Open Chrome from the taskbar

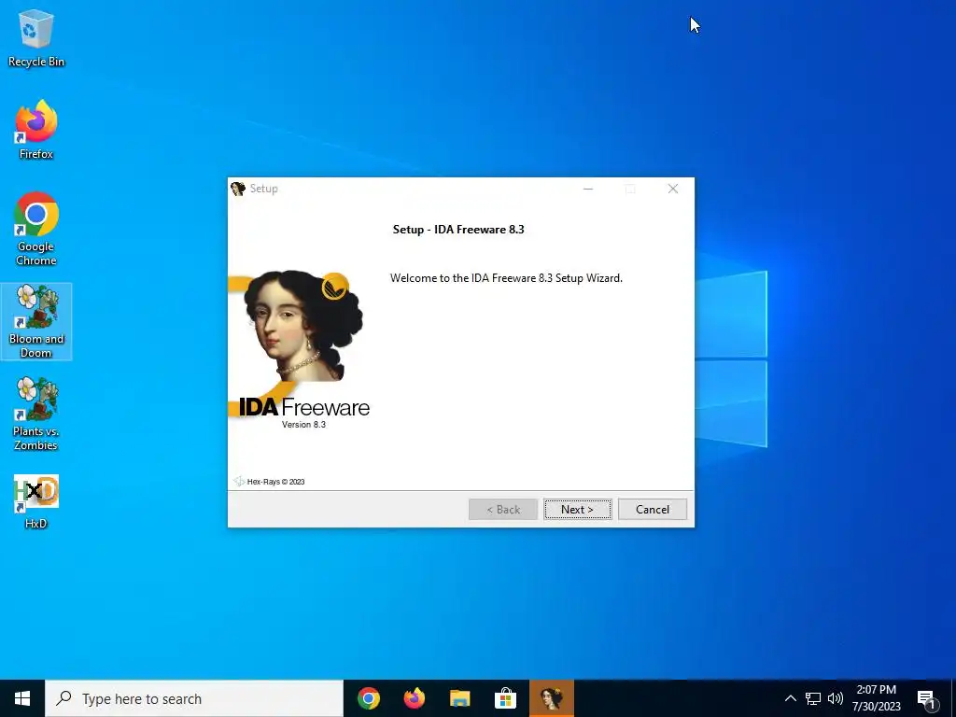[x=369, y=698]
